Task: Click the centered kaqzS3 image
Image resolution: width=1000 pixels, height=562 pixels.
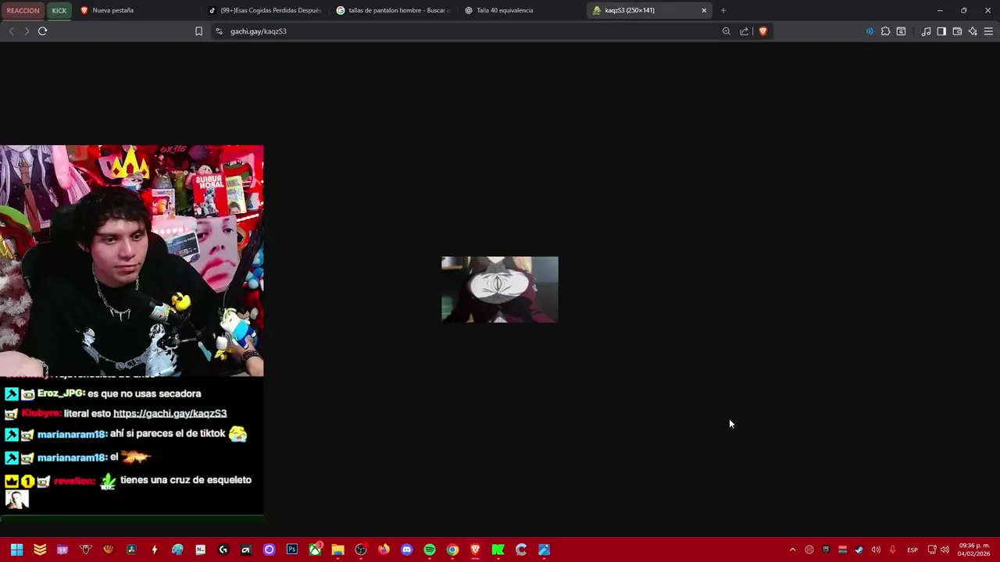Action: pyautogui.click(x=500, y=290)
